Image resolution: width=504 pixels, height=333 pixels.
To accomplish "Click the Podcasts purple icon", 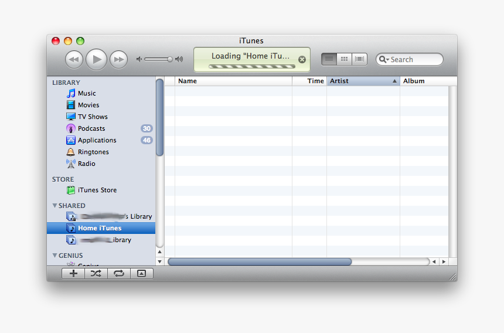I will pos(71,128).
